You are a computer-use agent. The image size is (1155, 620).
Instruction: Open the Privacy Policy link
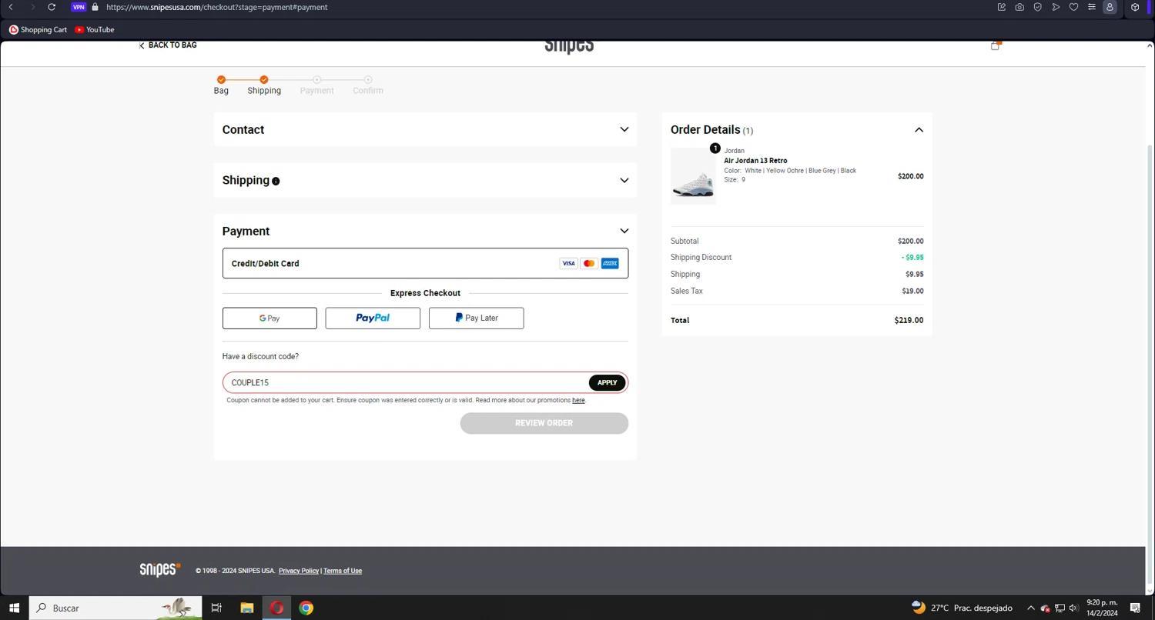coord(299,571)
